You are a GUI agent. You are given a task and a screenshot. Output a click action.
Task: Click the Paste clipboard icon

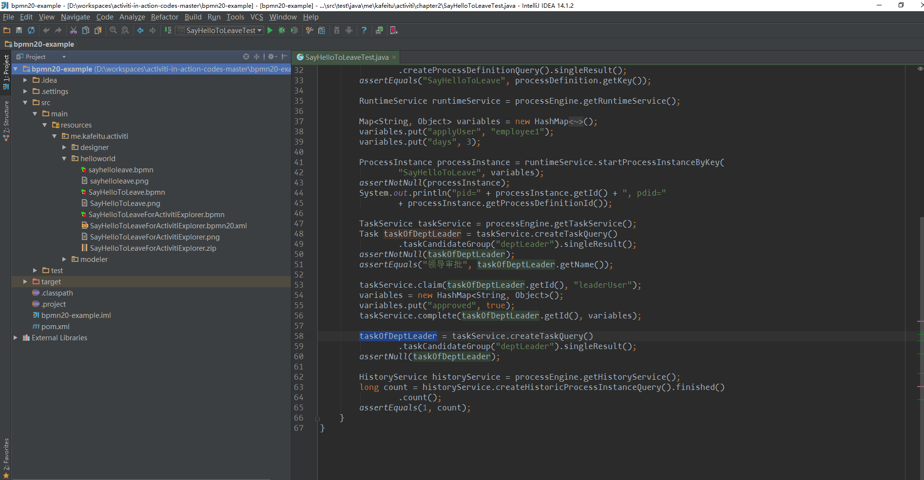(98, 30)
